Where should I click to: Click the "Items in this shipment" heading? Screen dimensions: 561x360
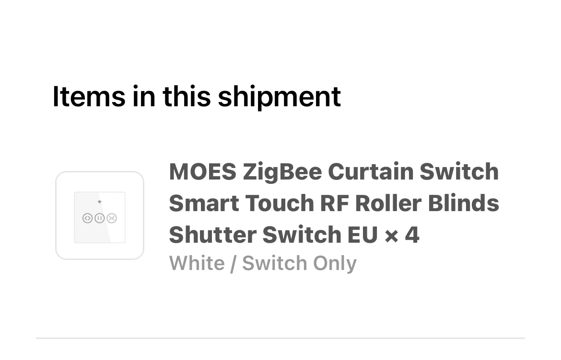pyautogui.click(x=196, y=96)
